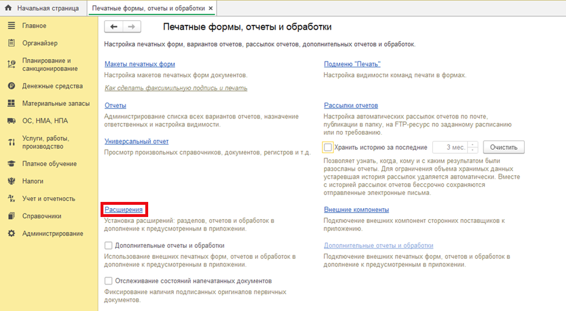Open the Универсальный отчет link
This screenshot has width=566, height=311.
pyautogui.click(x=137, y=141)
